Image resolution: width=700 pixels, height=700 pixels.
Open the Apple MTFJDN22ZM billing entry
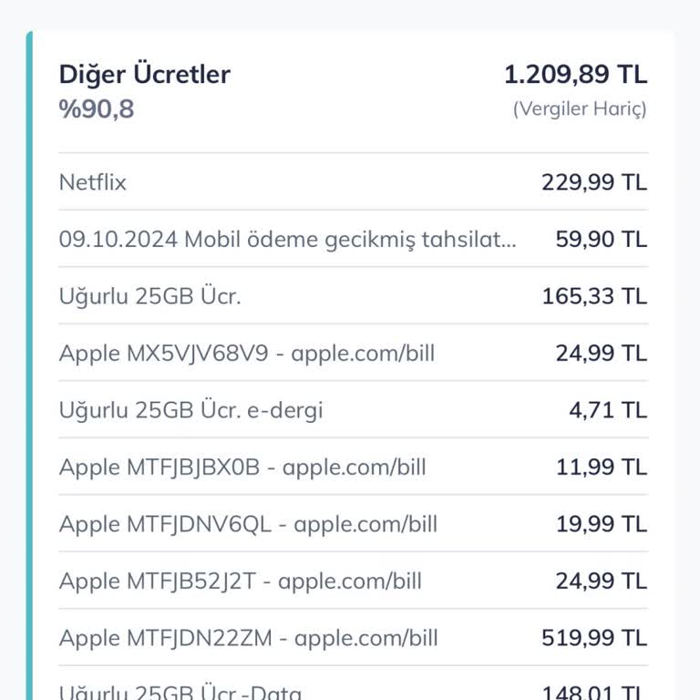249,638
